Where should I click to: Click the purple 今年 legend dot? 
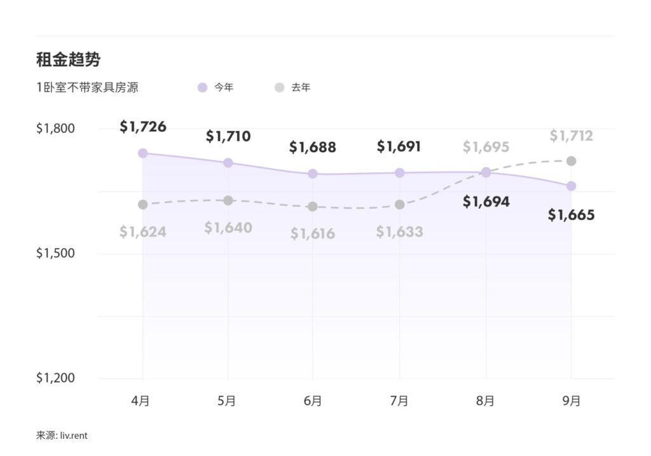[x=203, y=88]
